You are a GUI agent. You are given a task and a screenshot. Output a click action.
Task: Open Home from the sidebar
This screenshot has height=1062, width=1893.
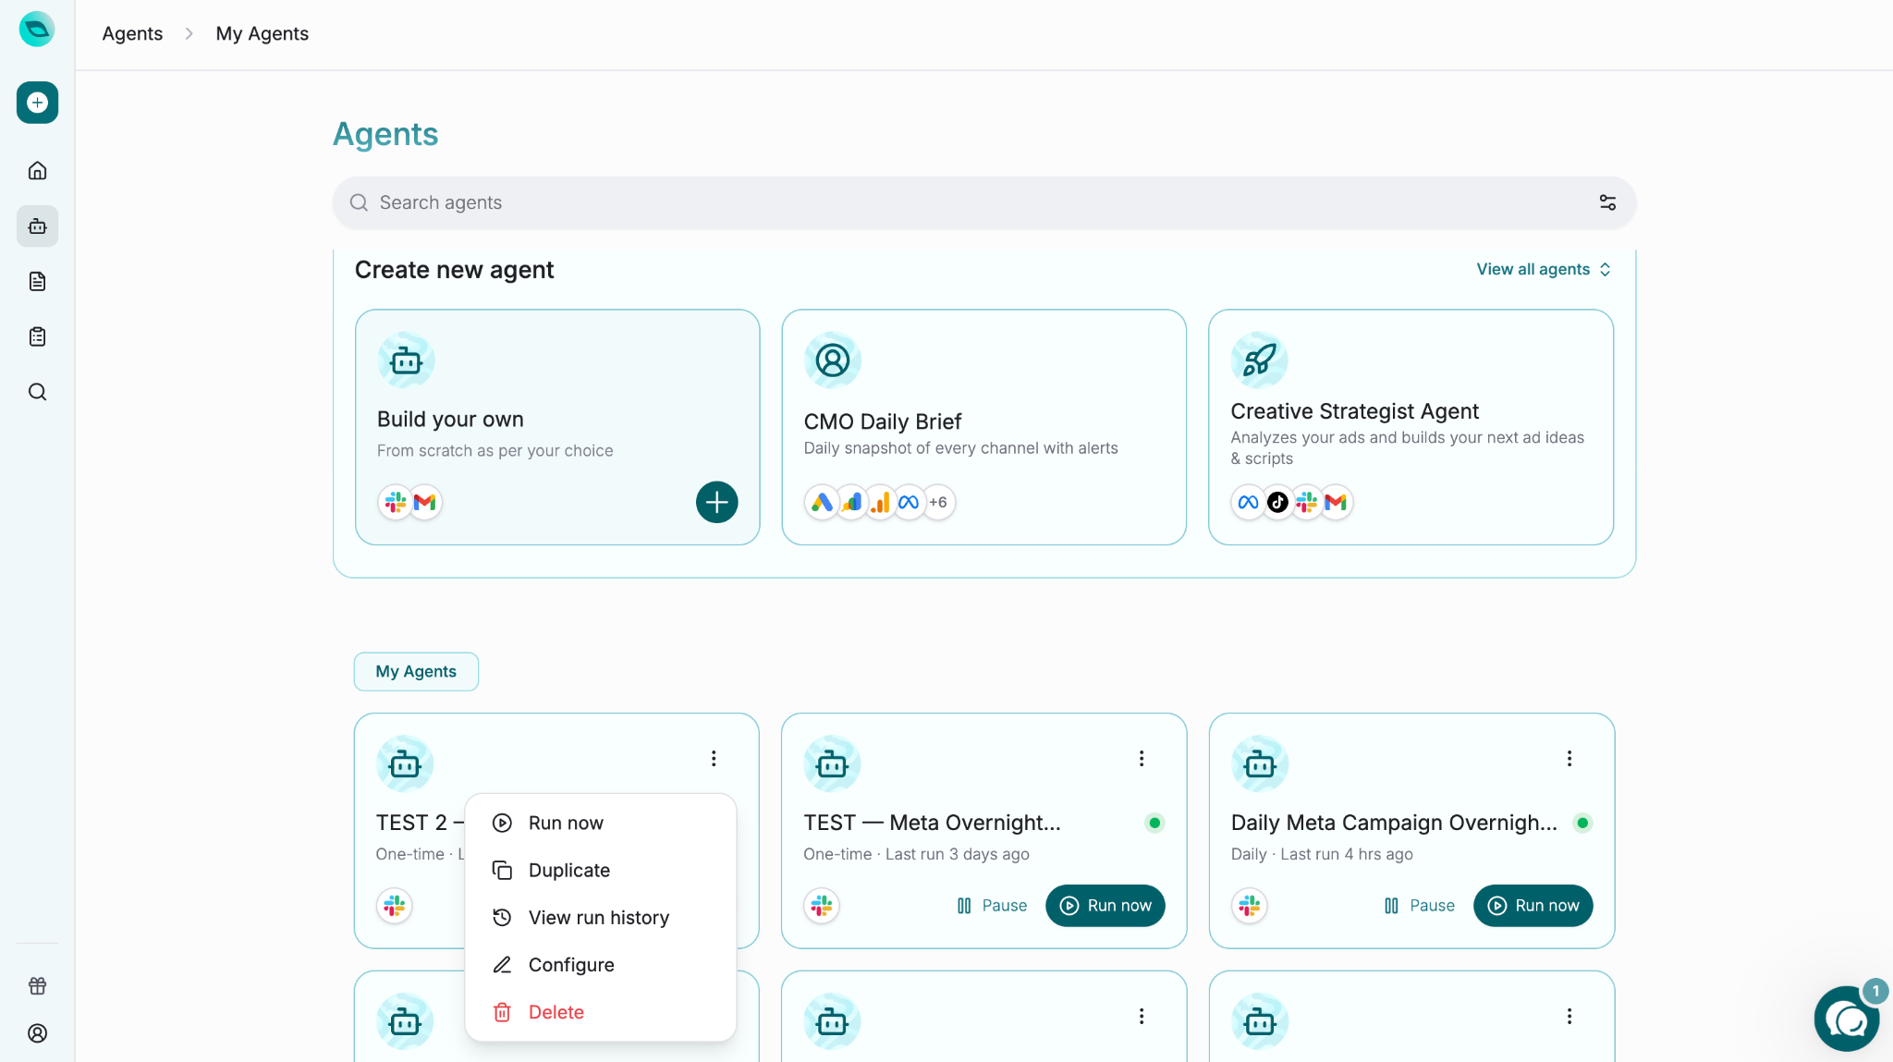click(x=37, y=170)
